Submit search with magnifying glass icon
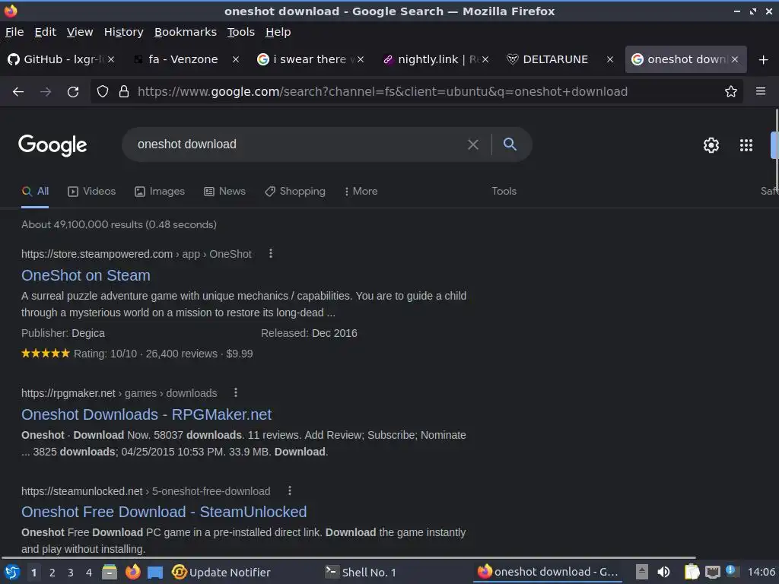 pos(510,144)
